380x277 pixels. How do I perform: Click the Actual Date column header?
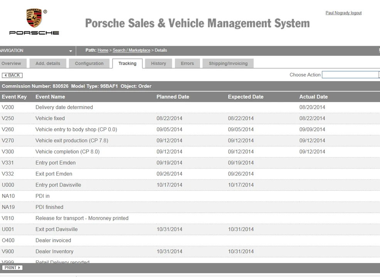[314, 97]
